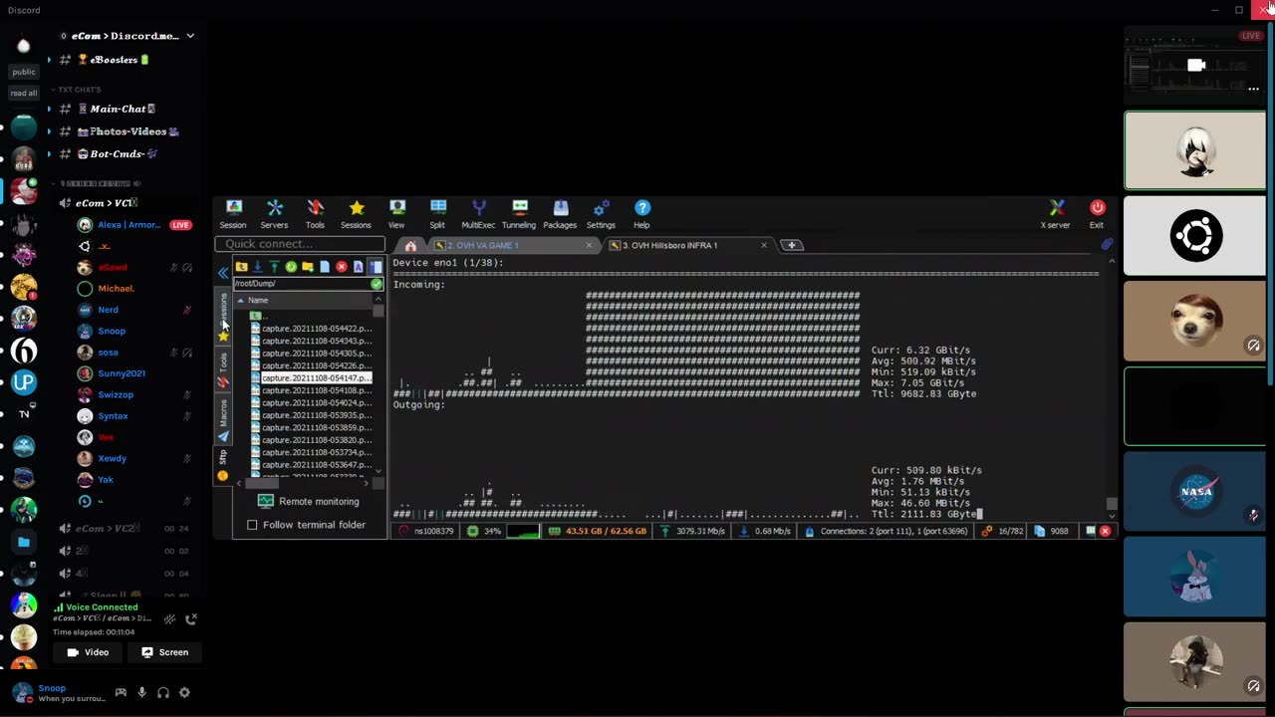The height and width of the screenshot is (717, 1275).
Task: Open the Session toolbar icon
Action: coord(233,213)
